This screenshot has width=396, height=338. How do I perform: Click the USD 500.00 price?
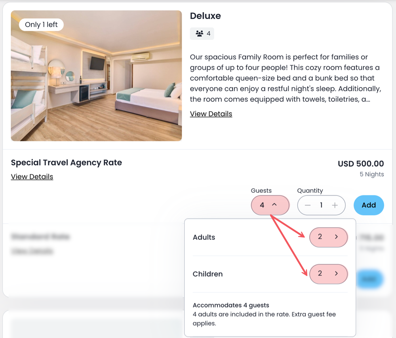pyautogui.click(x=360, y=163)
